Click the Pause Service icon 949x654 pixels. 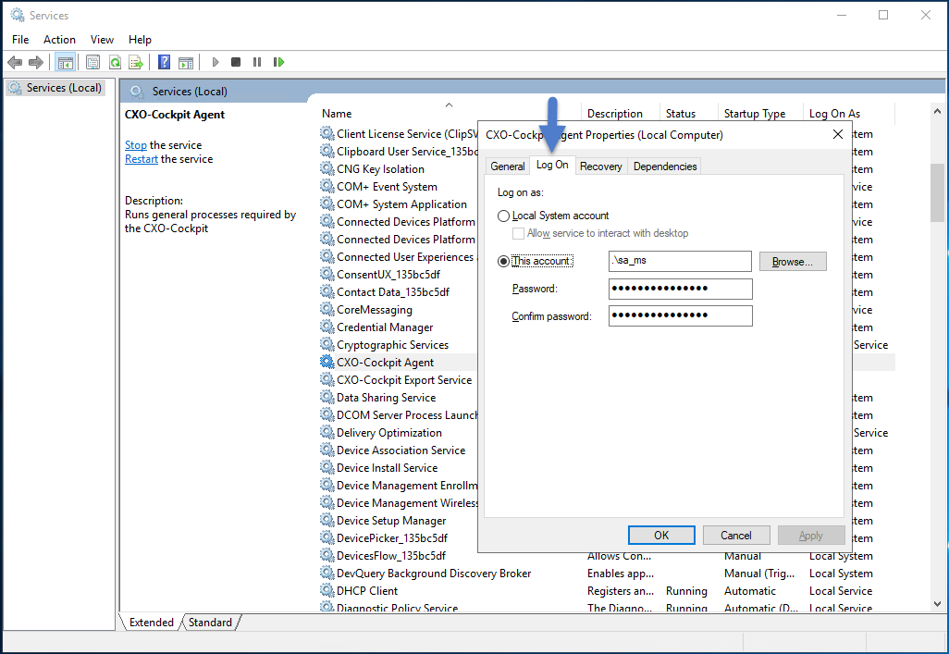[x=257, y=62]
